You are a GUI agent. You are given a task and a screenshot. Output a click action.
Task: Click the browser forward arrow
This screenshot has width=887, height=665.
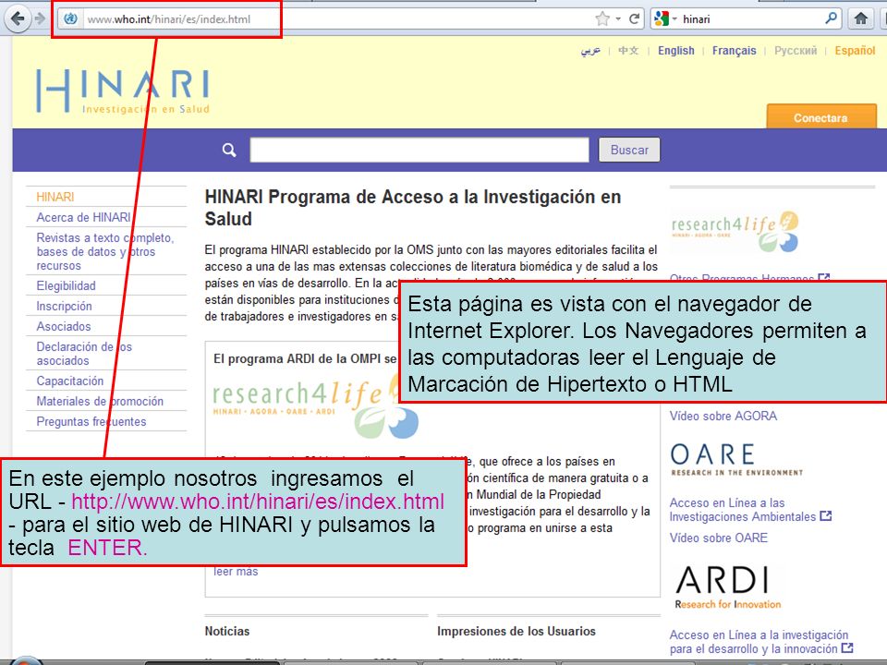click(40, 18)
